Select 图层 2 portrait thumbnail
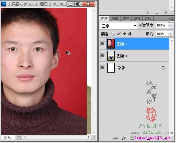 click(x=111, y=44)
